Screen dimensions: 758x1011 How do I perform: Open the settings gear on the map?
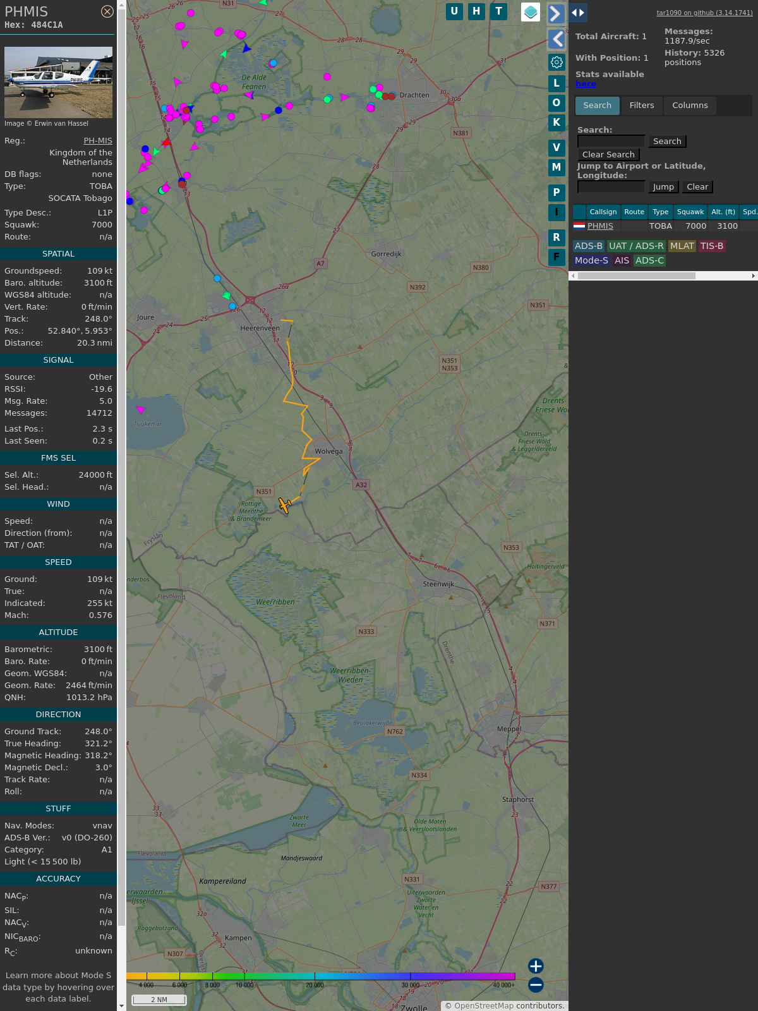556,62
